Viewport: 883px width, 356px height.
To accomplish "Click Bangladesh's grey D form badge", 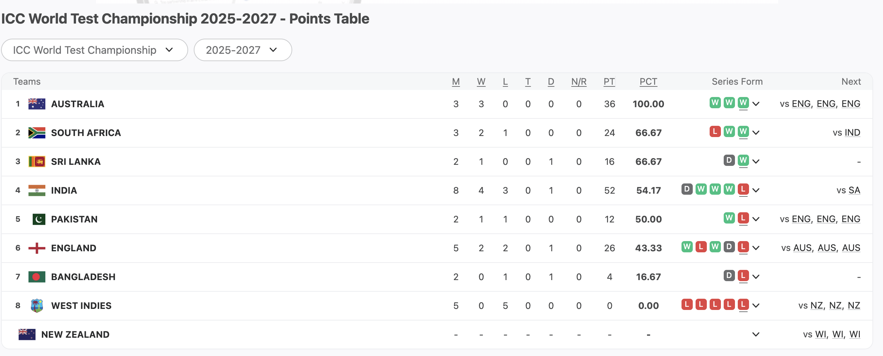I will point(729,276).
